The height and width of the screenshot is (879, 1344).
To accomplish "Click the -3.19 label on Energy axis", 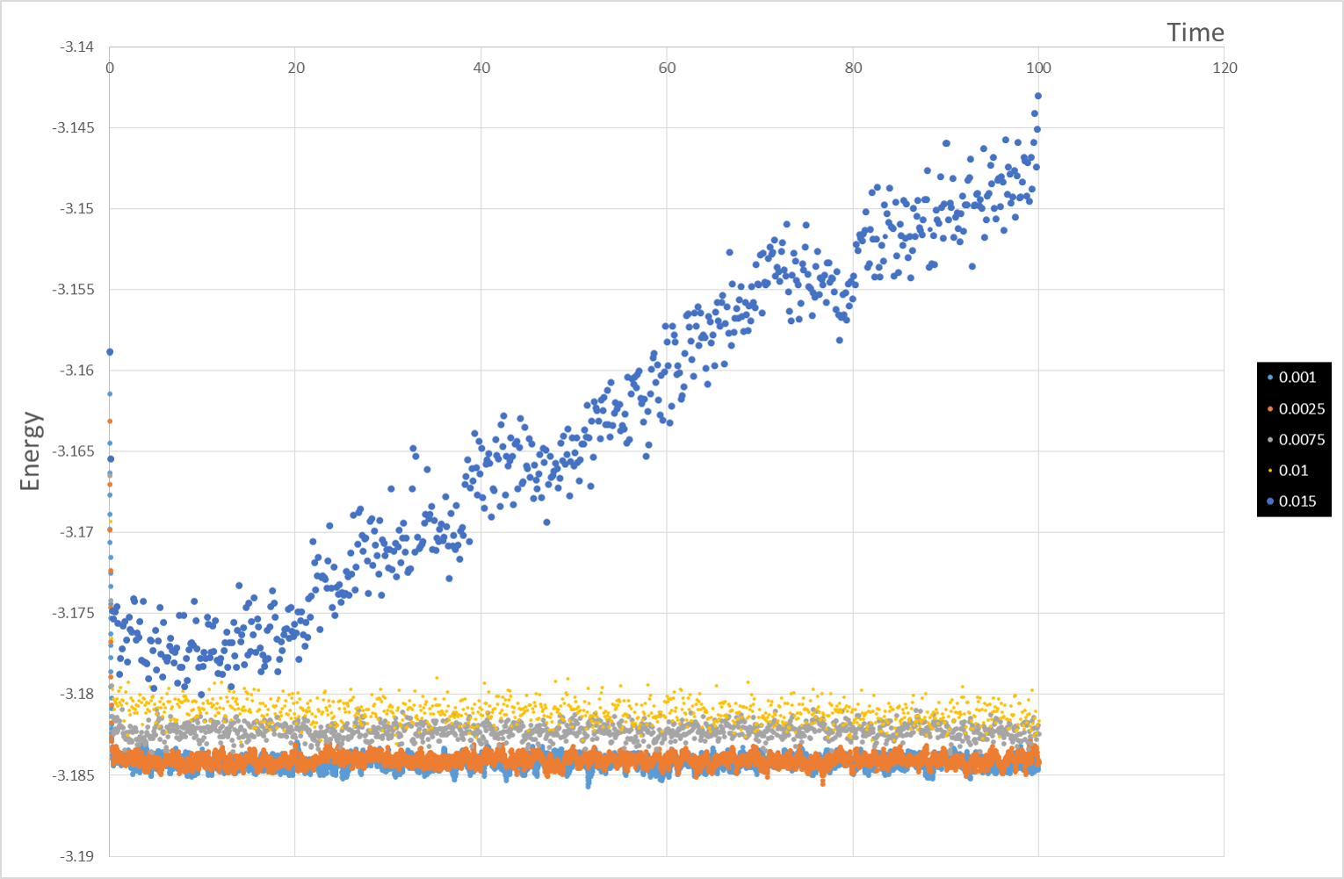I will pyautogui.click(x=76, y=856).
